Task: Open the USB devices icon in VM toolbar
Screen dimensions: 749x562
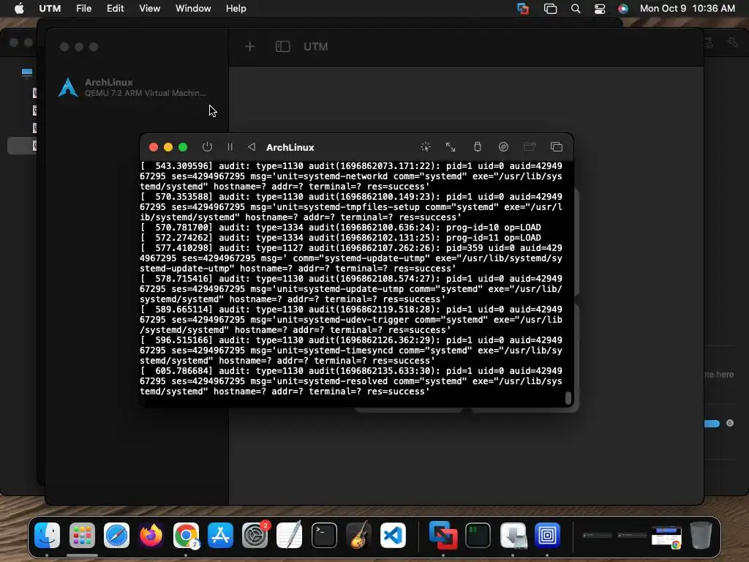Action: [477, 146]
